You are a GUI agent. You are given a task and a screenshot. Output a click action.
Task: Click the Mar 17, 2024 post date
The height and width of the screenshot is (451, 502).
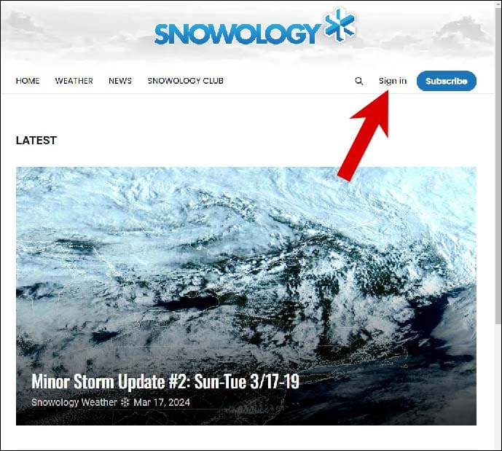tap(162, 402)
